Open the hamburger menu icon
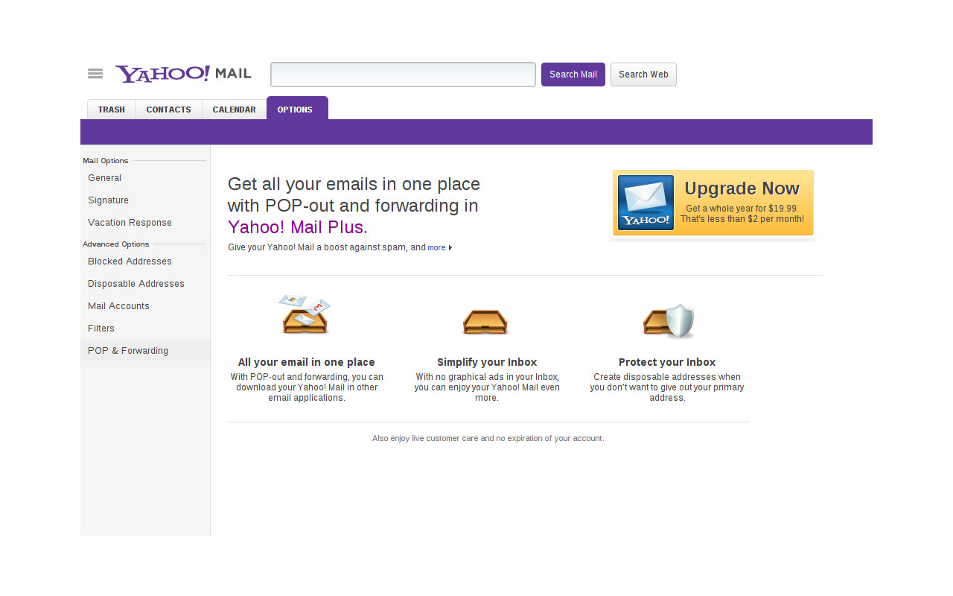 [x=95, y=74]
